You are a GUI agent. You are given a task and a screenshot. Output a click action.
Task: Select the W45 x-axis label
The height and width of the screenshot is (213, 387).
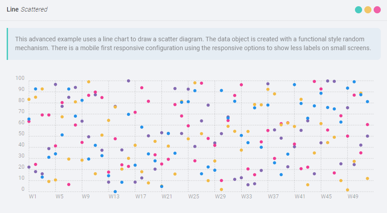(327, 196)
